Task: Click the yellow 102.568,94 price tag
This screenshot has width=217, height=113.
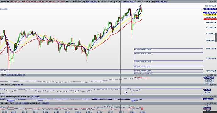Action: [210, 15]
